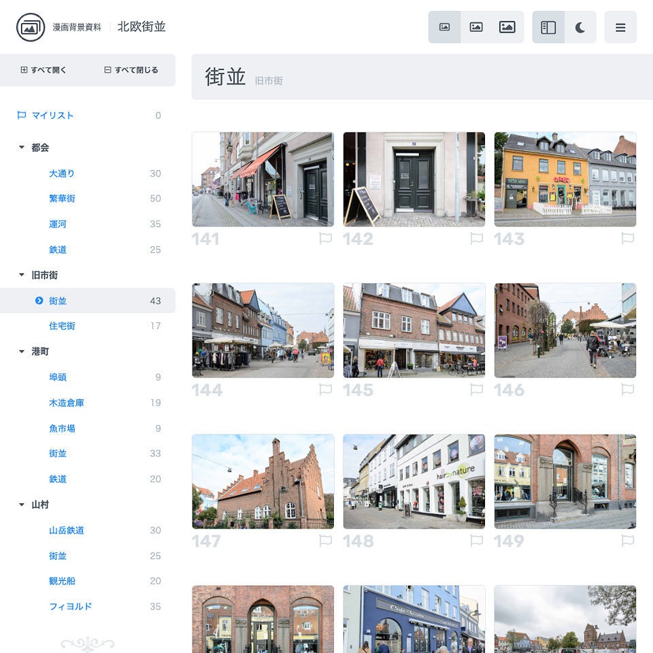Click the 漫画背景資料 header text

click(77, 27)
